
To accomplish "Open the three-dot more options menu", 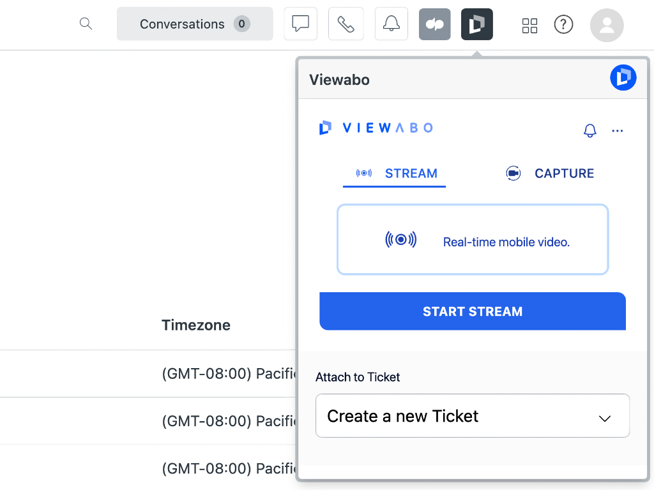I will click(x=617, y=131).
